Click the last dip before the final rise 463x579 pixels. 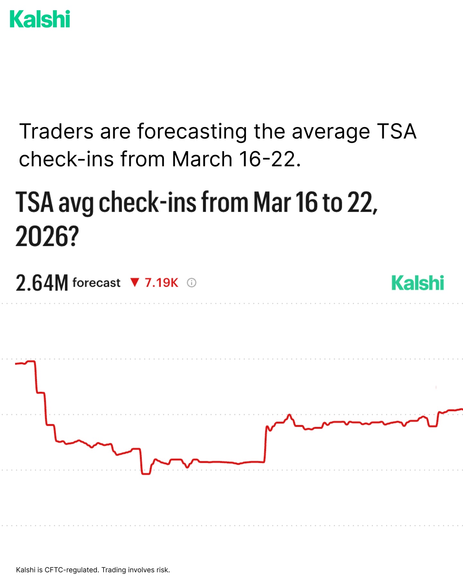click(x=432, y=426)
